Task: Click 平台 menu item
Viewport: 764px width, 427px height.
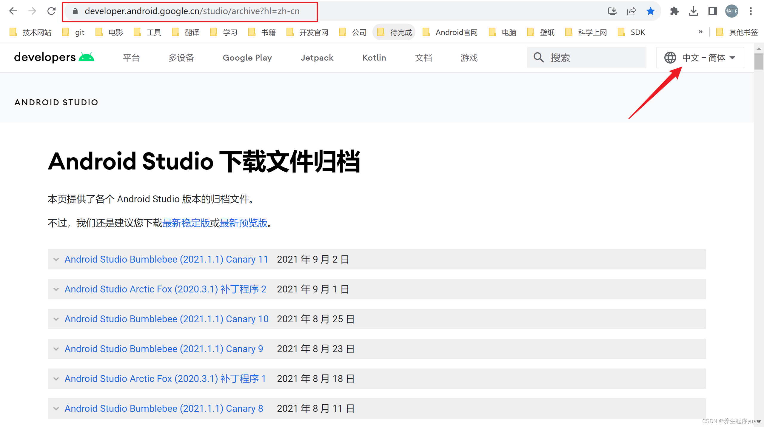Action: tap(132, 58)
